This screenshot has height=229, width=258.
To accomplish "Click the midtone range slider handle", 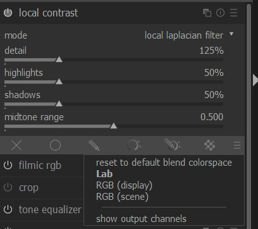I will tap(114, 126).
